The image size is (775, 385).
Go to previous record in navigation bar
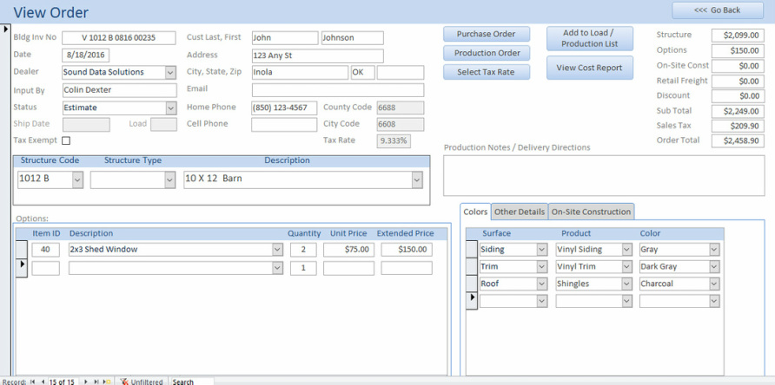(43, 382)
